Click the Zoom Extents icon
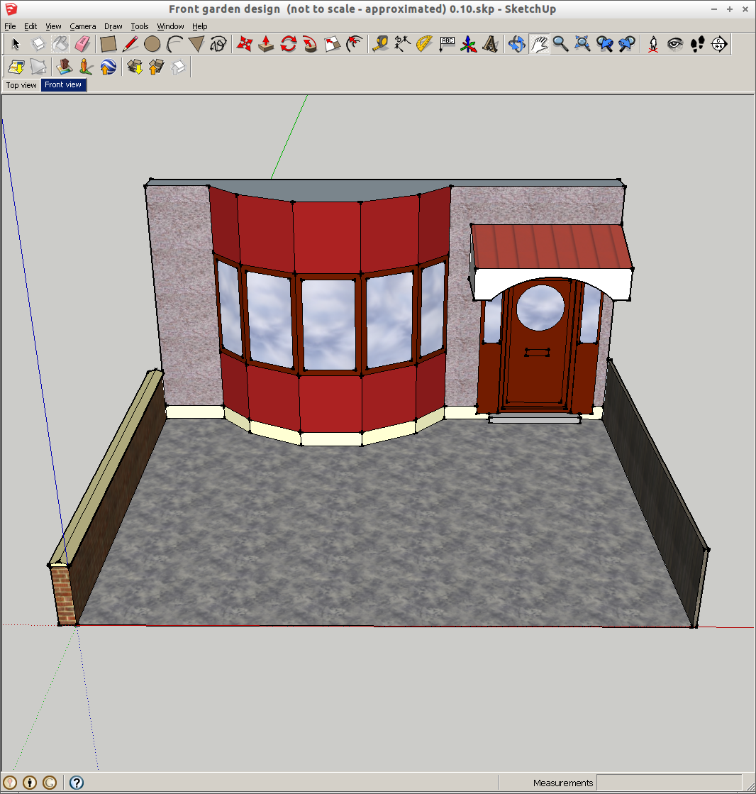756x794 pixels. click(583, 44)
